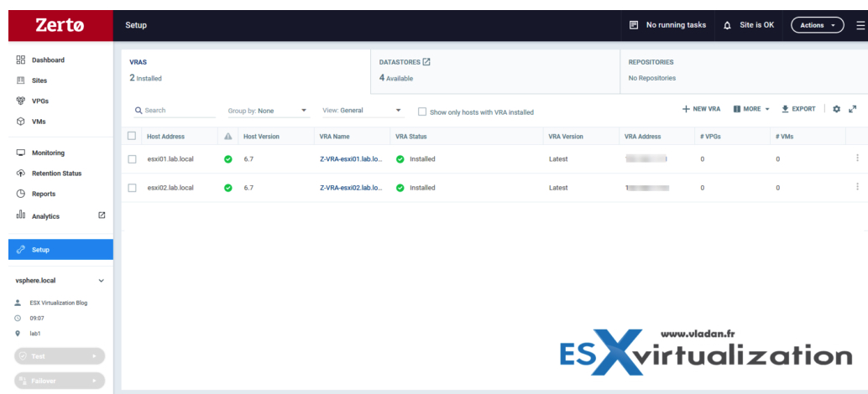This screenshot has height=394, width=868.
Task: Click the VRA Name column header
Action: pos(335,137)
